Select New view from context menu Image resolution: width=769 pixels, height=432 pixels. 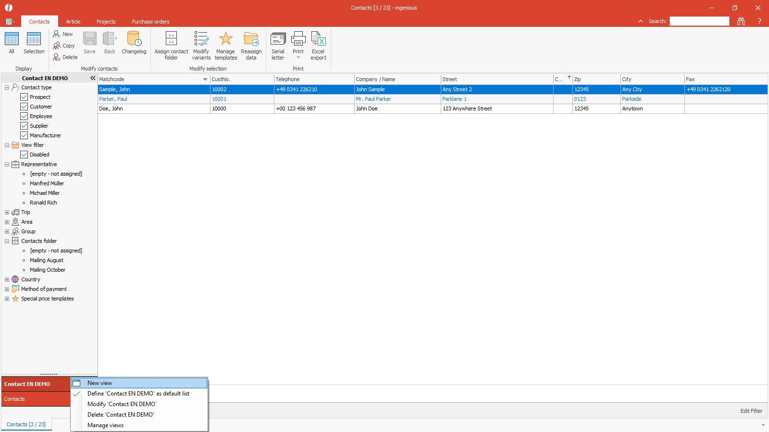tap(99, 383)
